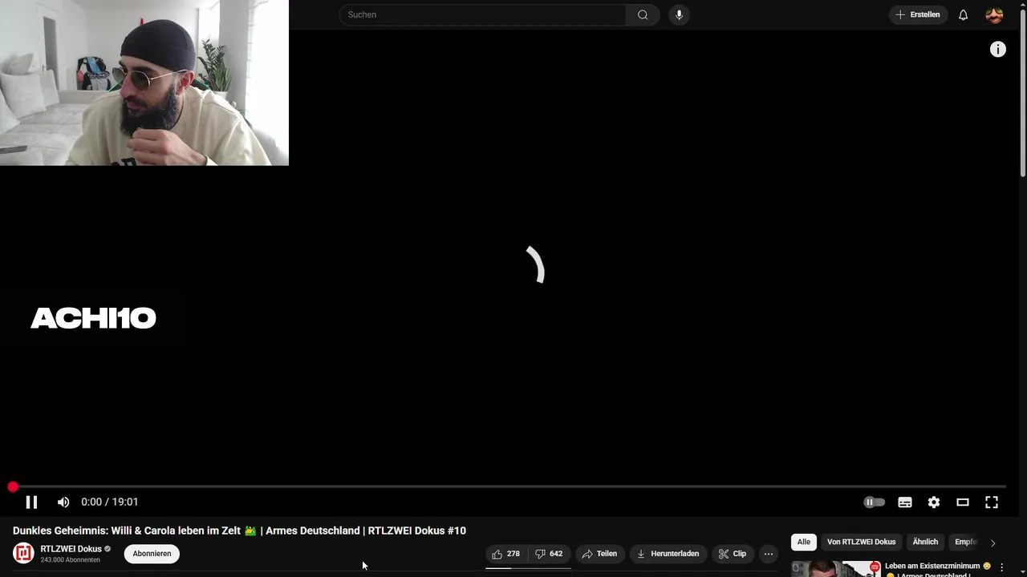The image size is (1027, 577).
Task: Toggle subtitles captions button
Action: tap(905, 502)
